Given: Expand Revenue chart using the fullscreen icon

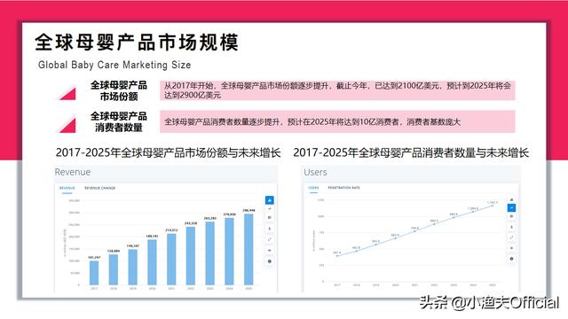Looking at the screenshot, I should (x=270, y=239).
